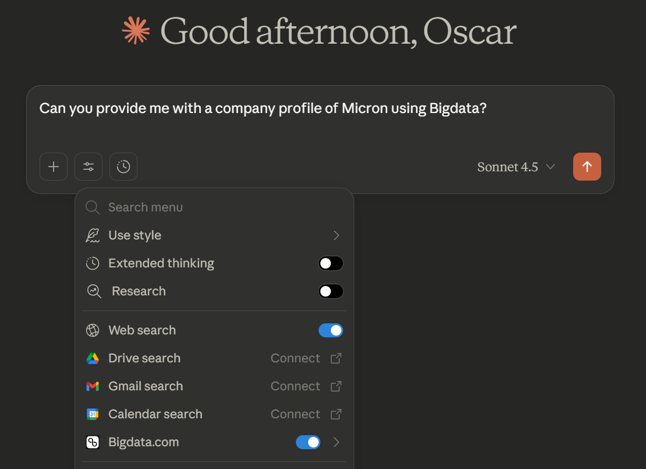Disable the Web search toggle
The width and height of the screenshot is (646, 469).
331,330
